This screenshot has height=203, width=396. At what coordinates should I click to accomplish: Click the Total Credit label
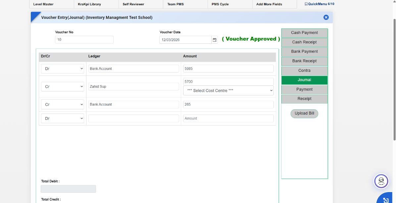pos(51,199)
